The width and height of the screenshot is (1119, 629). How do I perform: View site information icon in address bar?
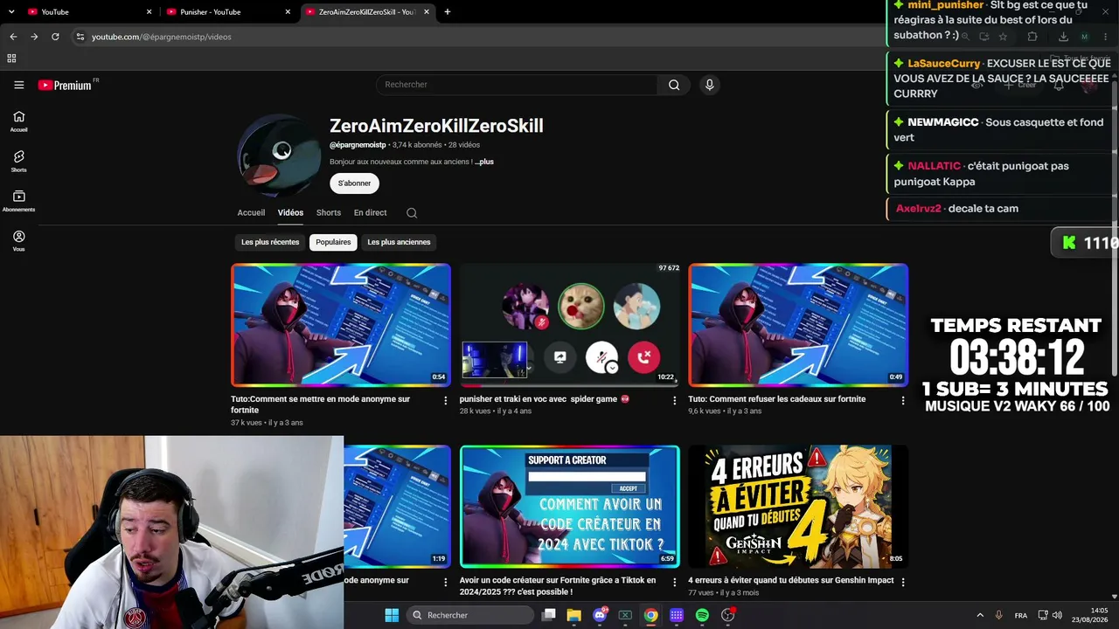coord(80,37)
